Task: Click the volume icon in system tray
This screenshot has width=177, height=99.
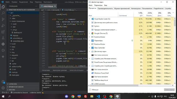Action: click(x=158, y=97)
